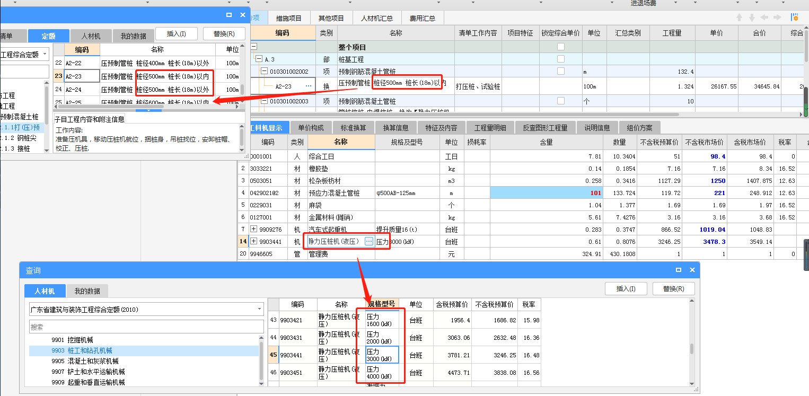Close the 查询 dialog window
The height and width of the screenshot is (396, 809).
pos(692,270)
